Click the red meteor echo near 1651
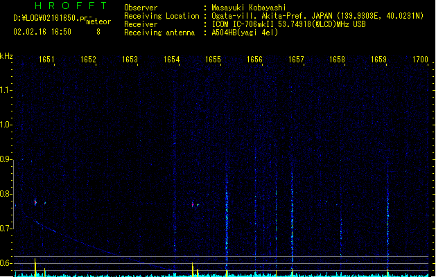Image resolution: width=436 pixels, height=277 pixels. pos(35,202)
